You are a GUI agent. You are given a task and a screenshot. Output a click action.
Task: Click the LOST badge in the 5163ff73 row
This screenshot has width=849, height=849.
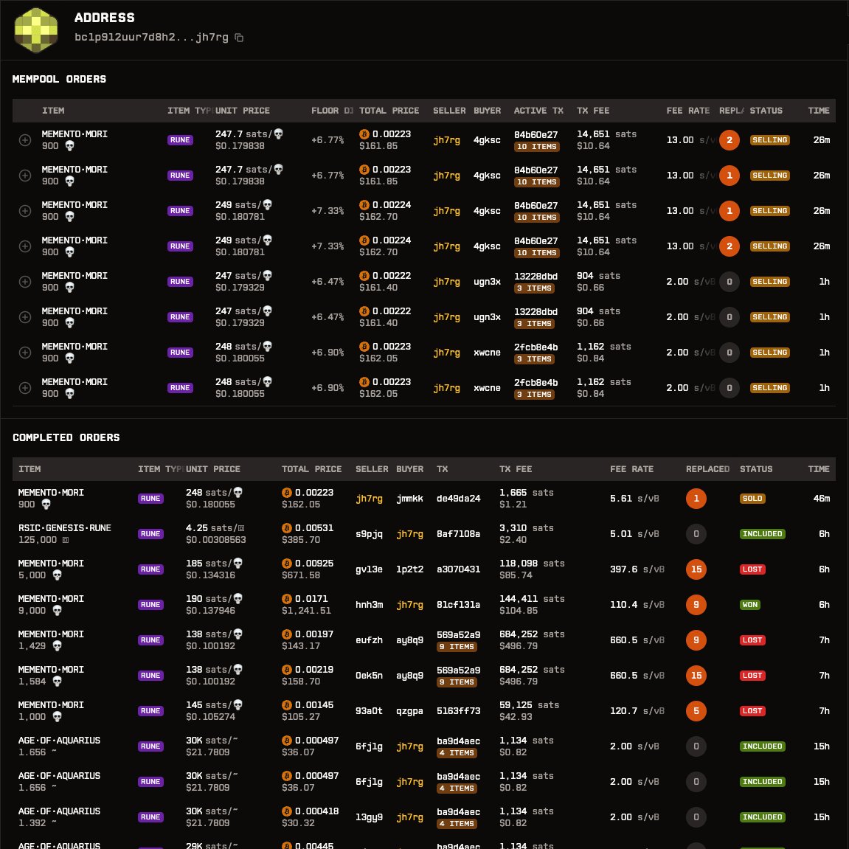752,711
